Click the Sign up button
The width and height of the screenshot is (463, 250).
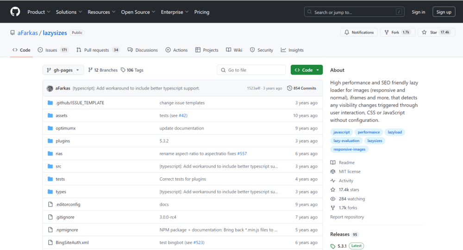[x=444, y=12]
